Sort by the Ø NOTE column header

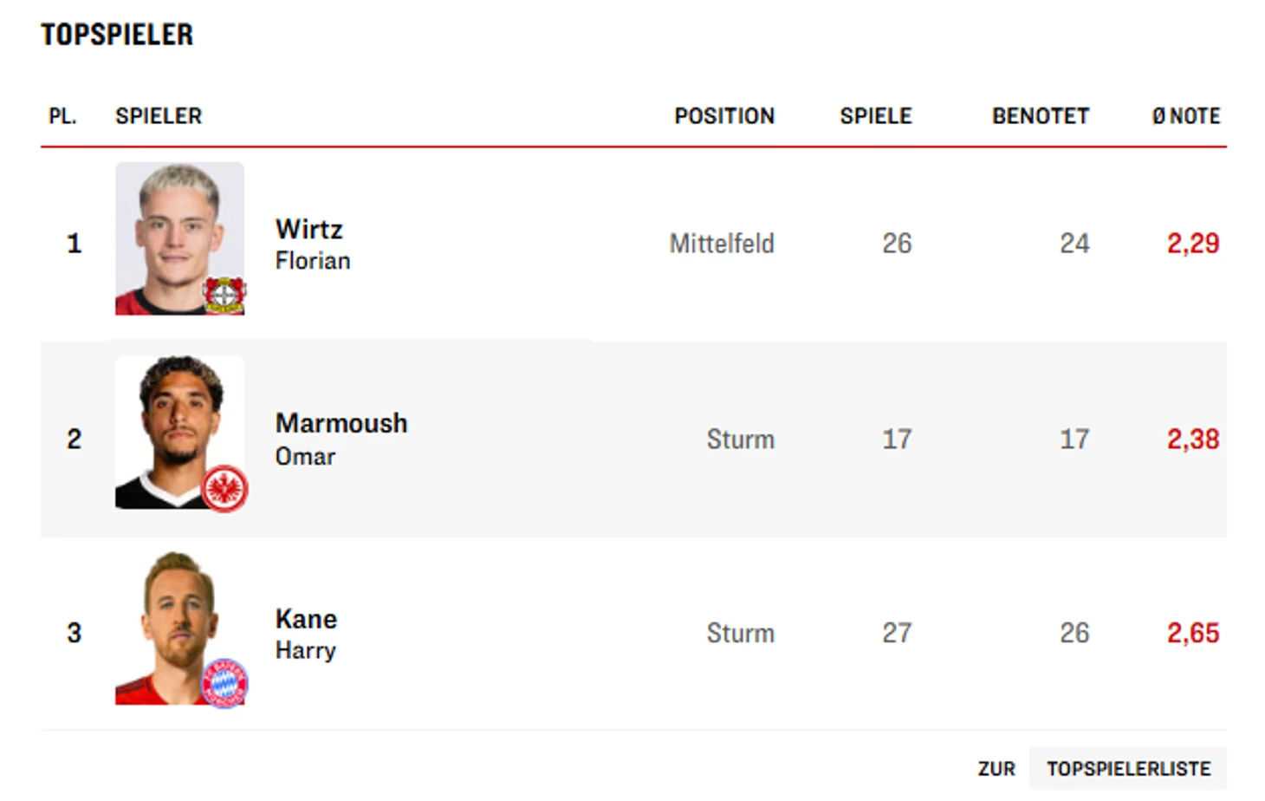coord(1186,116)
